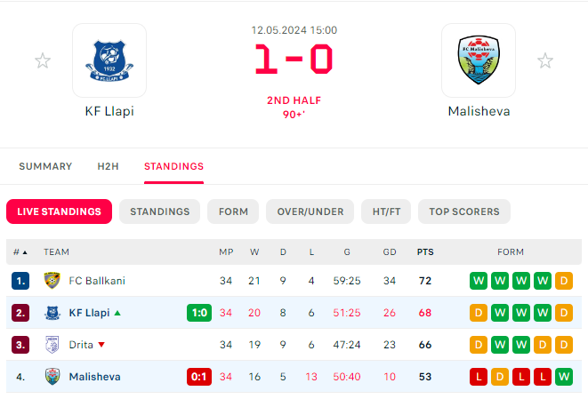Favorite Malisheva with the star icon
Screen dimensions: 588x399
point(545,60)
